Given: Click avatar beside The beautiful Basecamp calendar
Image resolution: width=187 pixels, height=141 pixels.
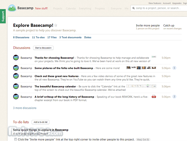Looking at the screenshot, I should [16, 86].
